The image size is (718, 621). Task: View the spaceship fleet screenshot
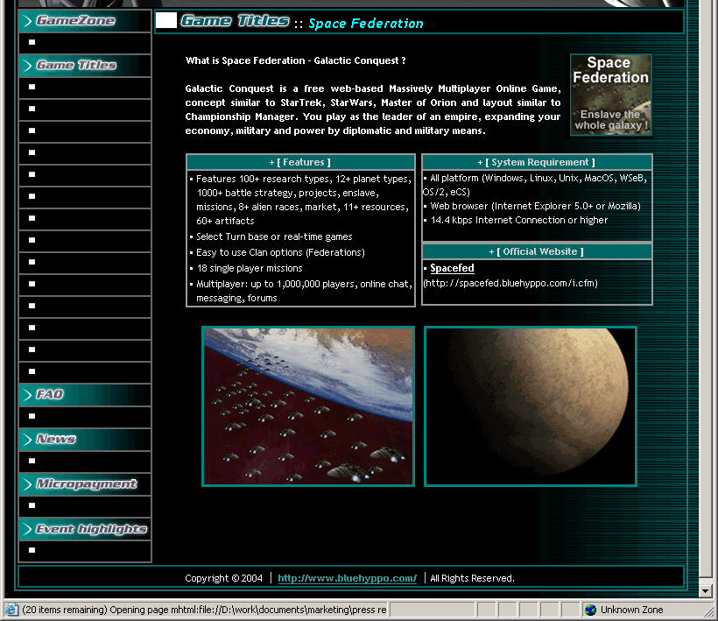[308, 406]
